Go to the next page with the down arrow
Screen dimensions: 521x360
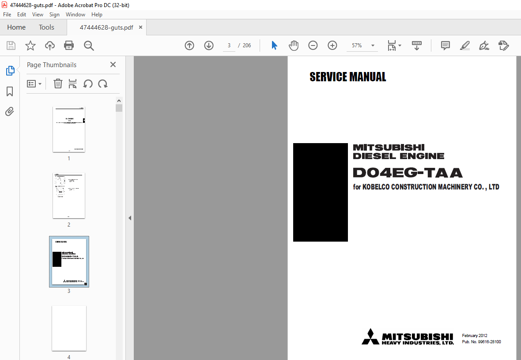[209, 45]
